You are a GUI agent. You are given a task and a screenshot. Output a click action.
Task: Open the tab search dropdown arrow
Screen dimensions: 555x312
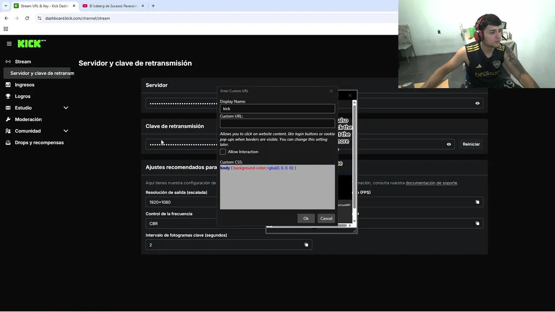[x=6, y=6]
